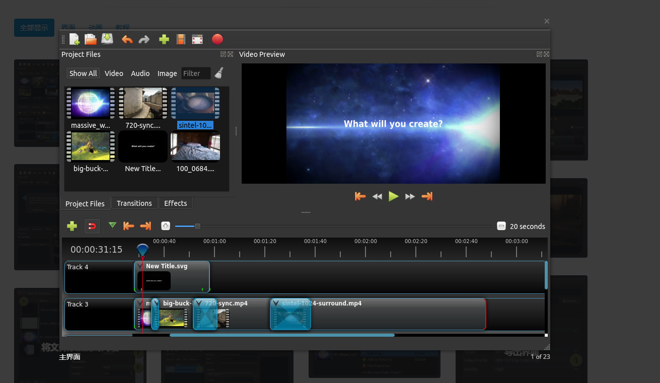Switch to the Project Files tab

[x=85, y=203]
